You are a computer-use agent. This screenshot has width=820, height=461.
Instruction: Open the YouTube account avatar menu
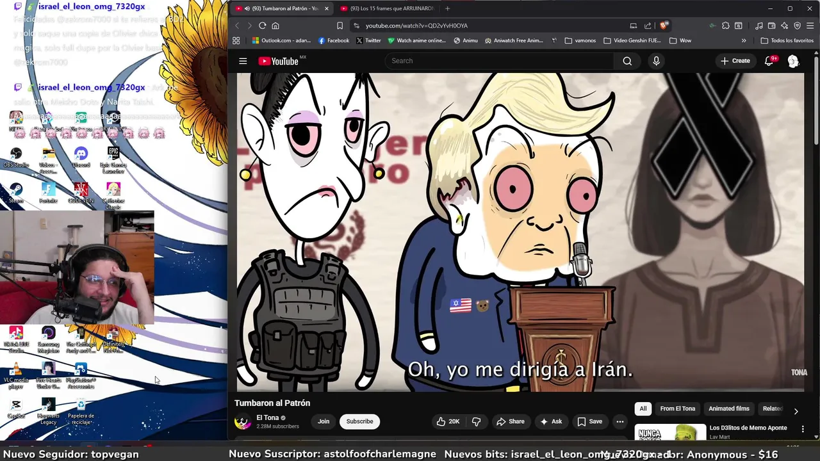click(793, 61)
